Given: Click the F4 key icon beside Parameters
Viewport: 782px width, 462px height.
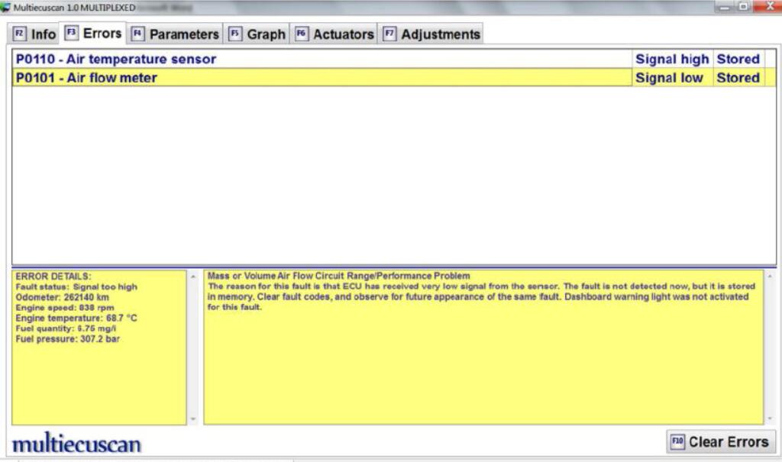Looking at the screenshot, I should 137,34.
